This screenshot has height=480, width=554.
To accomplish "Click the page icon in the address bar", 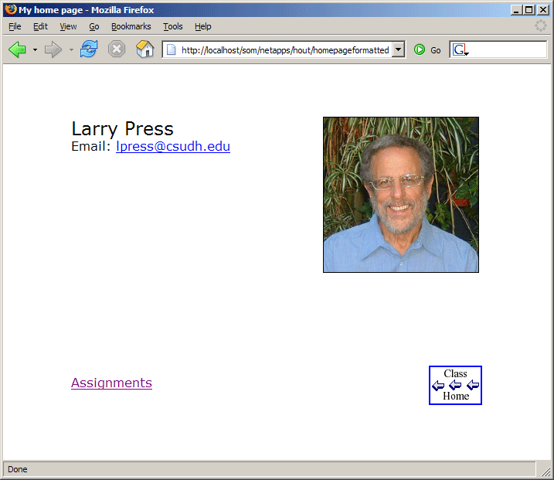I will coord(172,49).
